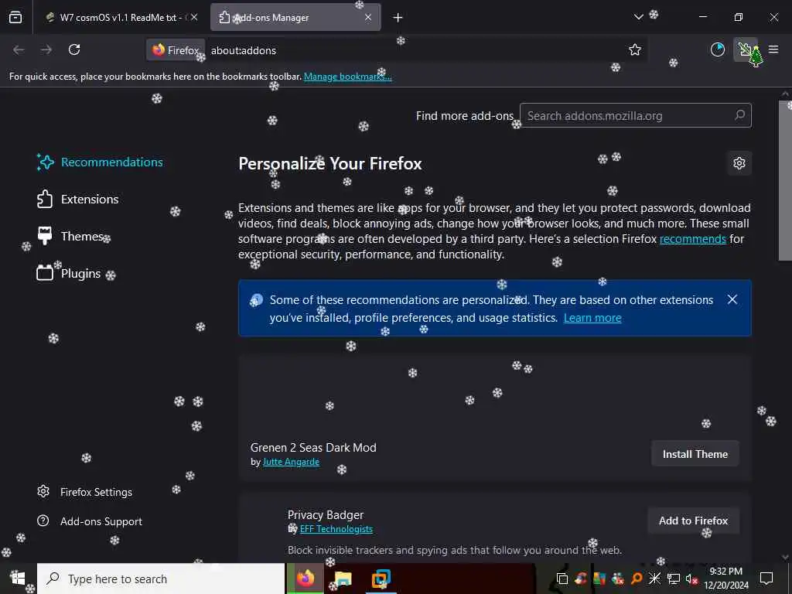Click the page vertical scrollbar thumb
This screenshot has height=594, width=792.
click(x=785, y=181)
